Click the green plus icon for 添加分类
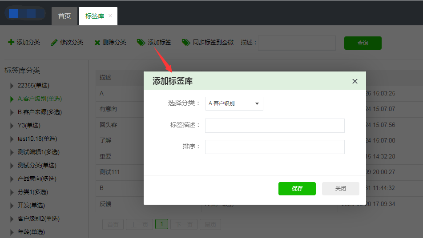Screen dimensions: 423x238 tap(11, 43)
